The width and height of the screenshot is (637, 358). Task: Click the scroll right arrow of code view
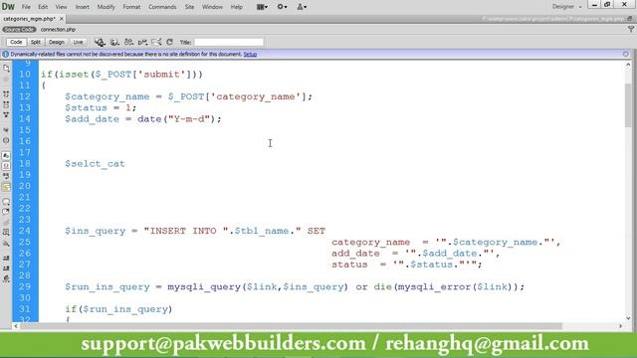tap(620, 326)
